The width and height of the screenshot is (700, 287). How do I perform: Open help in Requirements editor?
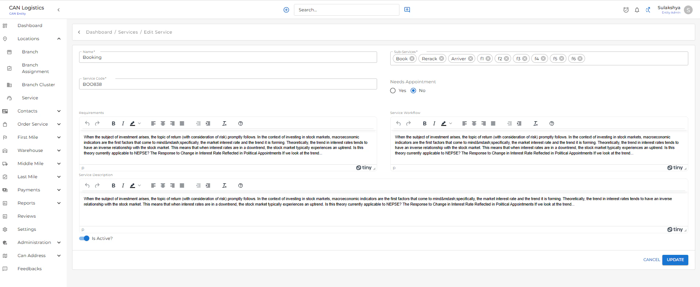point(241,123)
